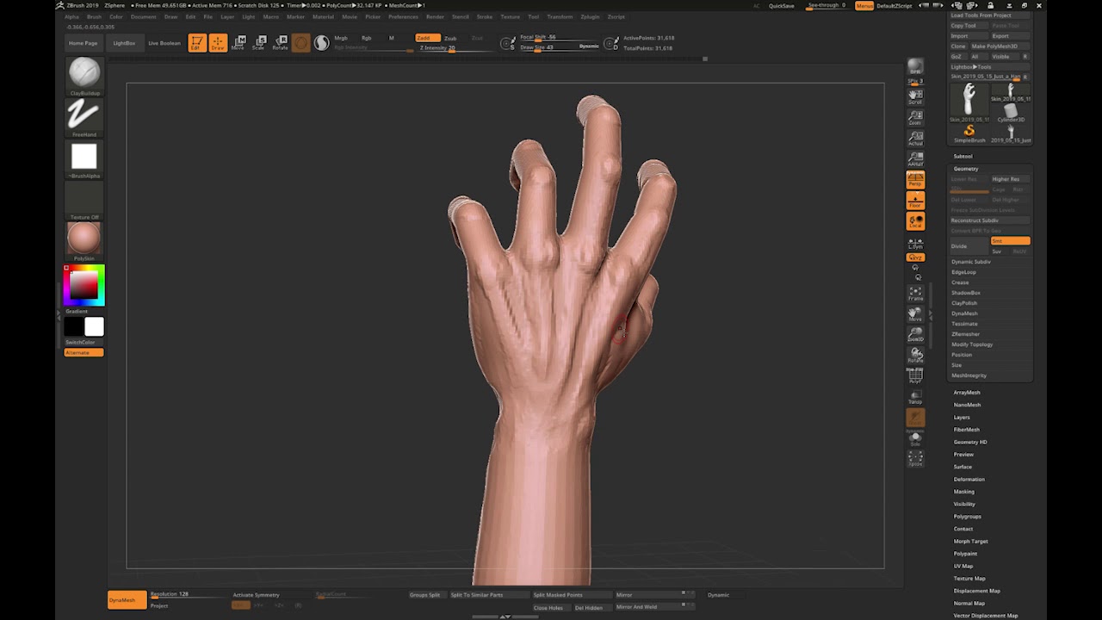Toggle Zadd mode

427,38
